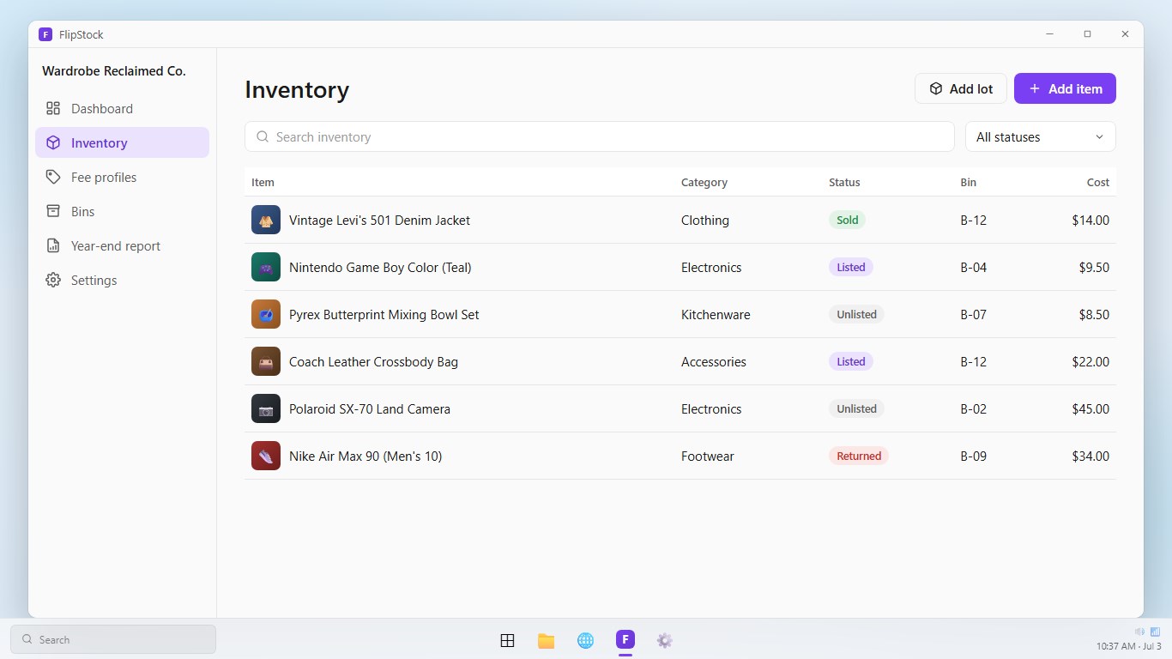The image size is (1172, 659).
Task: Click Listed badge on Game Boy row
Action: pos(850,267)
